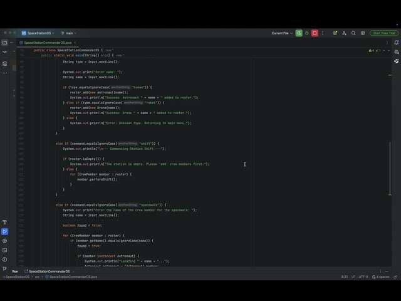
Task: Stop the running program with red button
Action: [315, 33]
